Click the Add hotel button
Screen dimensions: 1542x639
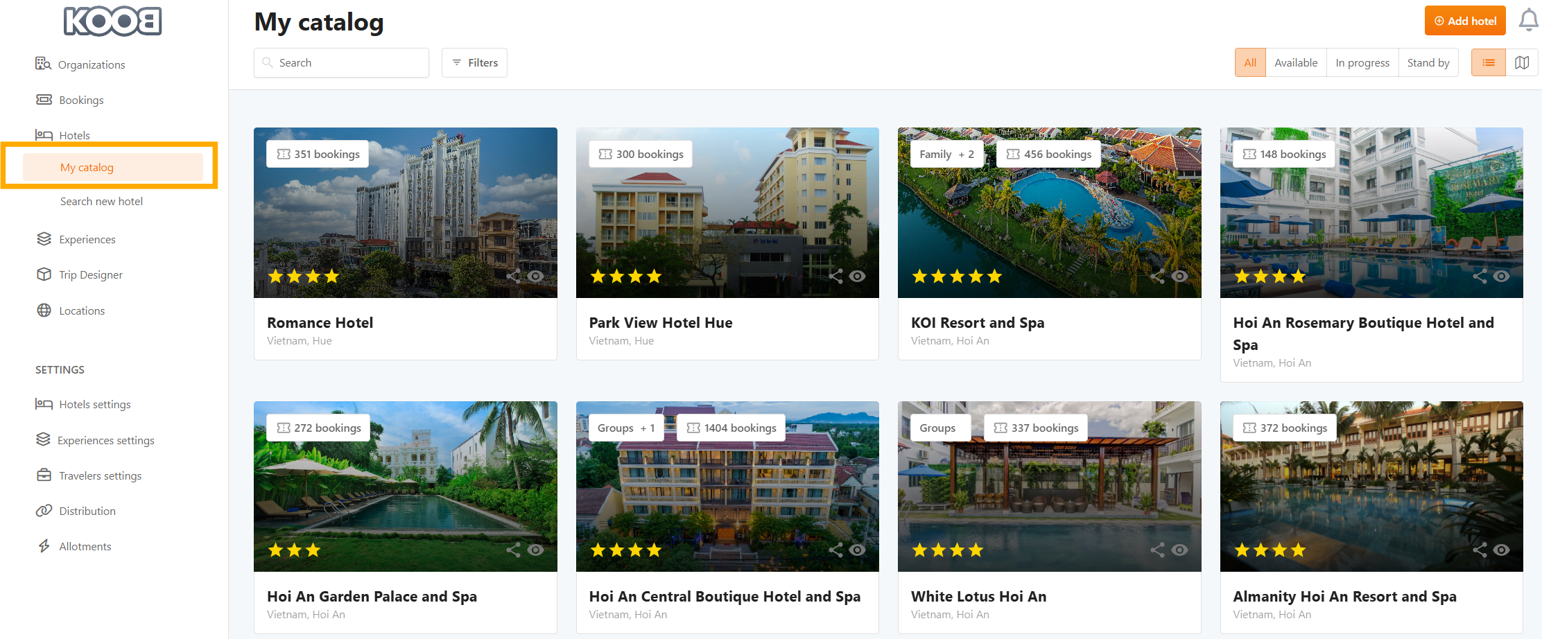coord(1465,21)
